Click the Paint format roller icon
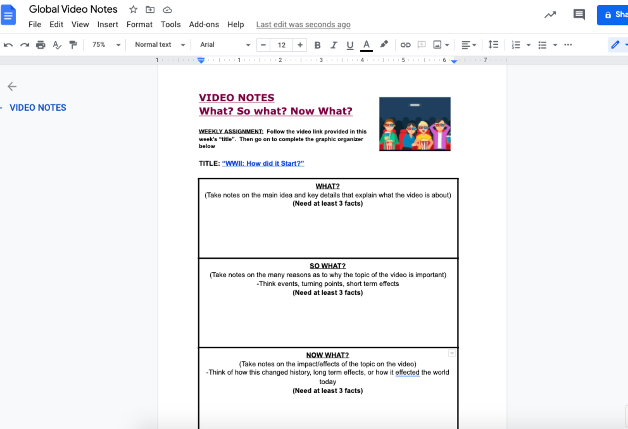Screen dimensions: 628x429 click(x=73, y=45)
